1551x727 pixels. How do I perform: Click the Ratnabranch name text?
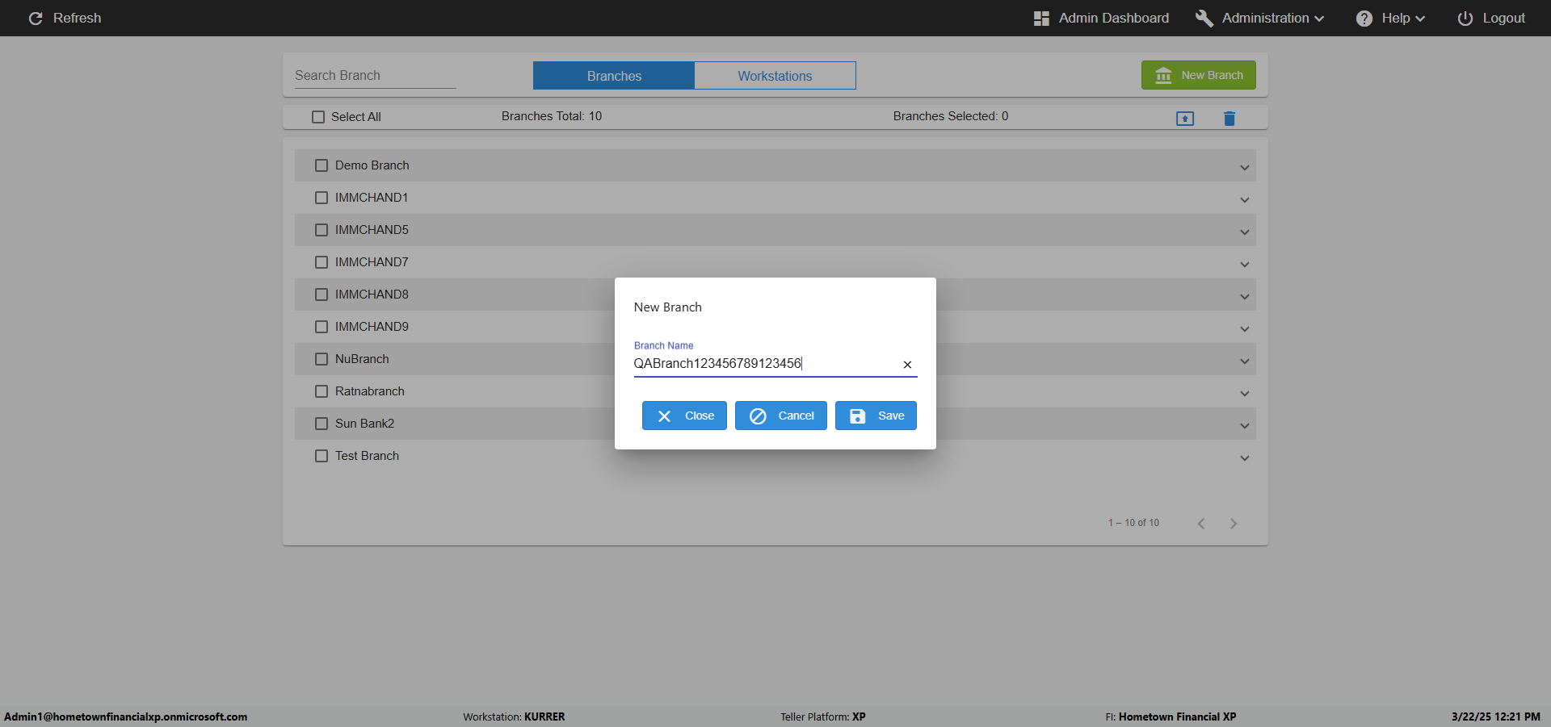[370, 391]
